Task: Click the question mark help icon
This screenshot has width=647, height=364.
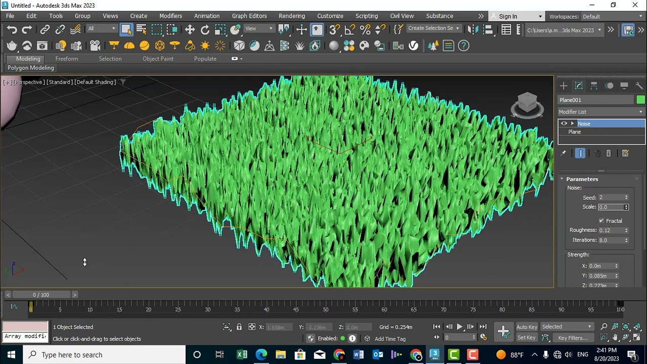Action: (464, 46)
